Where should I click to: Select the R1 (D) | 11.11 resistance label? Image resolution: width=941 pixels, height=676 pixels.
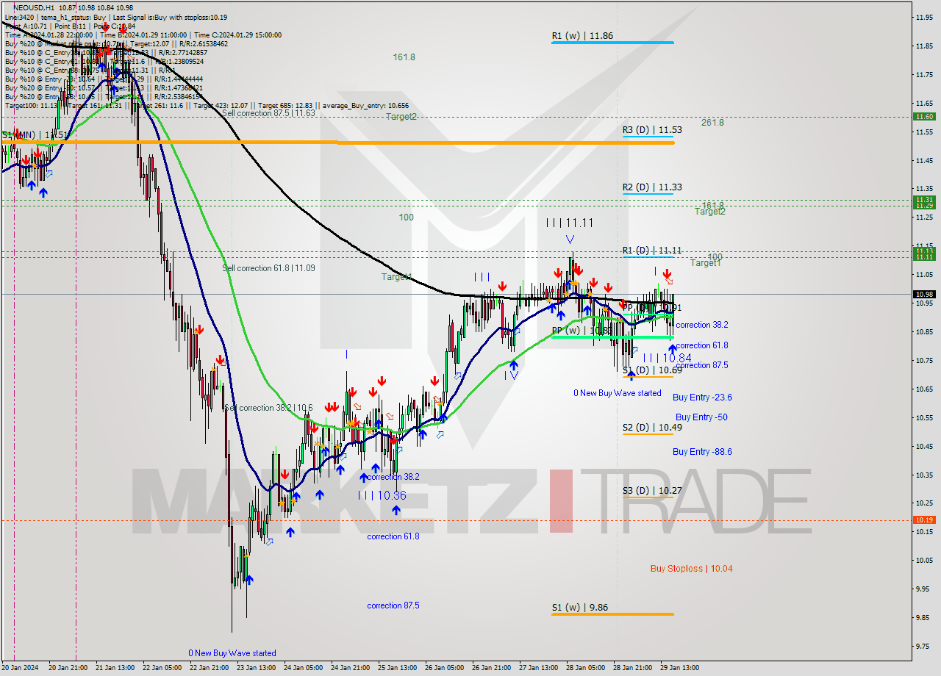click(x=651, y=251)
